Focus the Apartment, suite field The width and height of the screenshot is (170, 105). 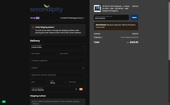click(x=58, y=75)
